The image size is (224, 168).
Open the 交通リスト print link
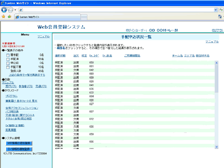(41, 86)
